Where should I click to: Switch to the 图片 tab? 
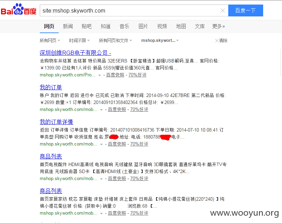click(143, 27)
